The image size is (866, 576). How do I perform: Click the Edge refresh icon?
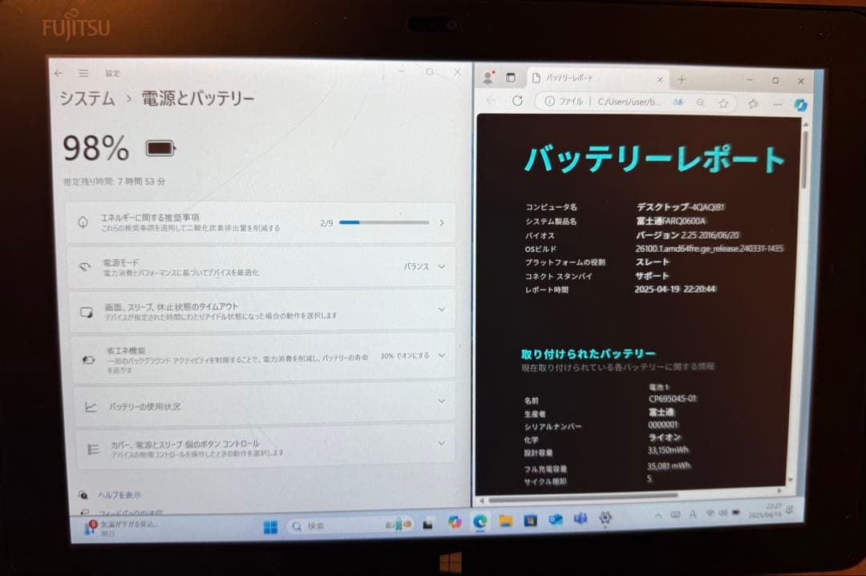pos(517,103)
